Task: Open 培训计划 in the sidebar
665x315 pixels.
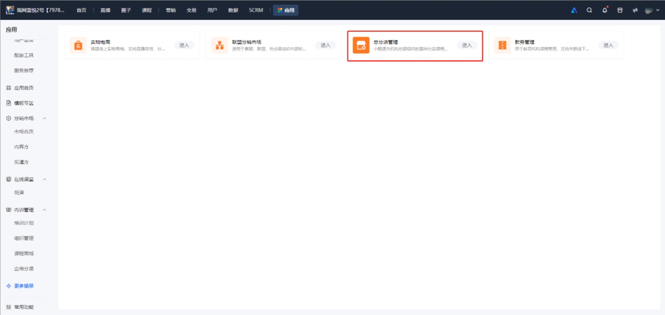Action: coord(24,223)
